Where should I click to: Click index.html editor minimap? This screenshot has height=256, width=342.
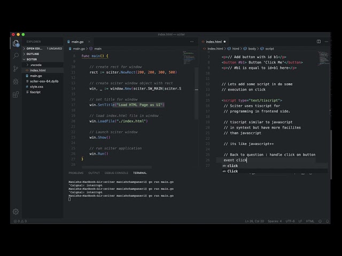(x=323, y=58)
